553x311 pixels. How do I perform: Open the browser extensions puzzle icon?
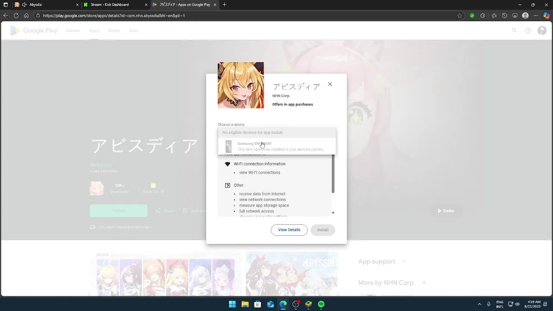[483, 16]
